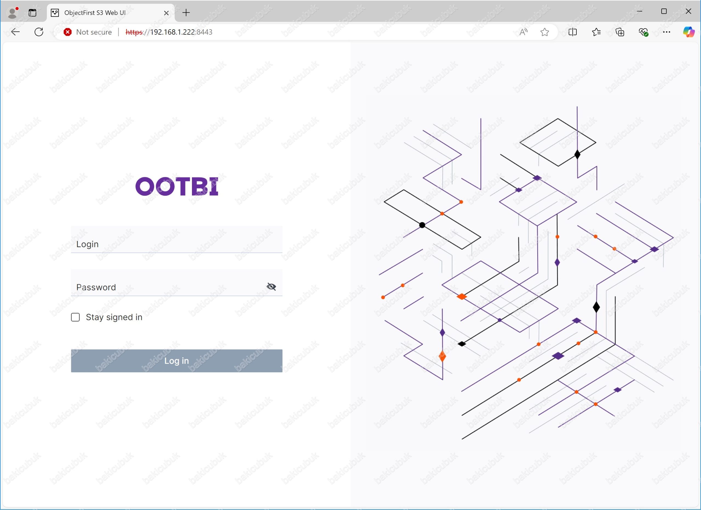Open the Collections icon
The width and height of the screenshot is (701, 510).
pyautogui.click(x=620, y=32)
